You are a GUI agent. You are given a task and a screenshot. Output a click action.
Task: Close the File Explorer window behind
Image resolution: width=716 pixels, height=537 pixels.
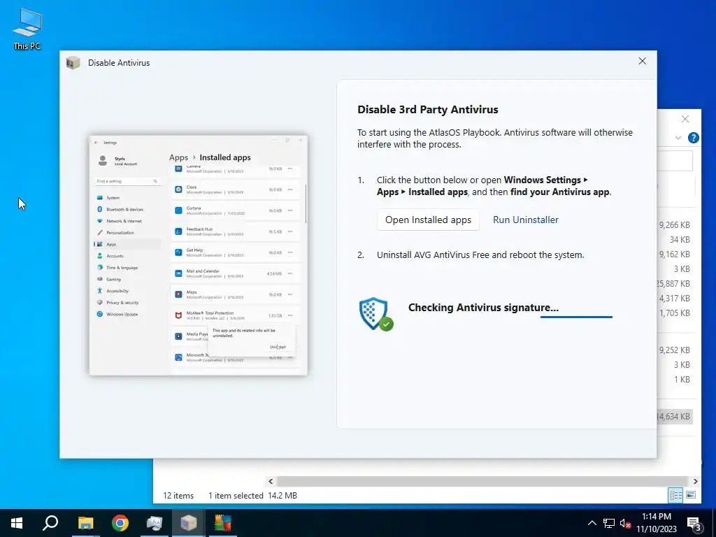click(685, 119)
